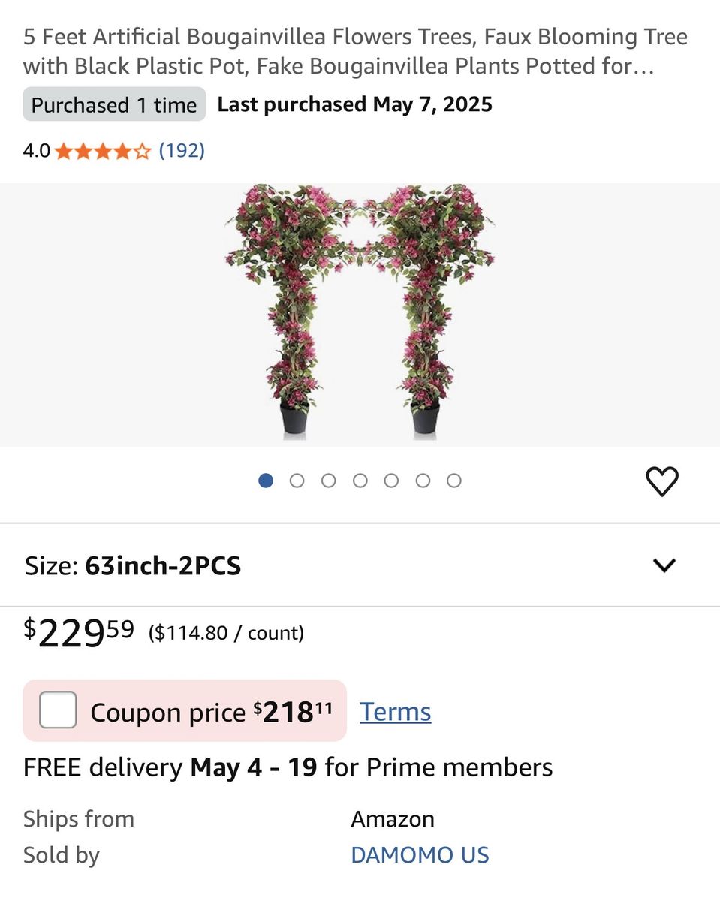
Task: Go to third image carousel dot
Action: [x=329, y=481]
